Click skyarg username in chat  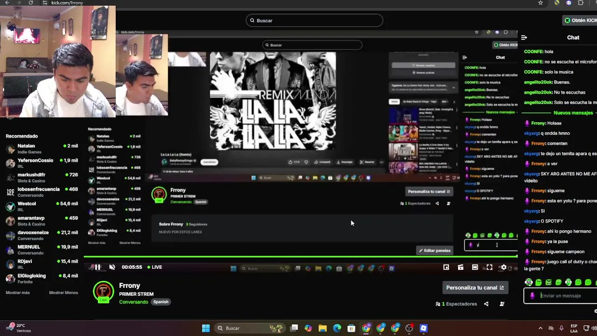[x=532, y=133]
